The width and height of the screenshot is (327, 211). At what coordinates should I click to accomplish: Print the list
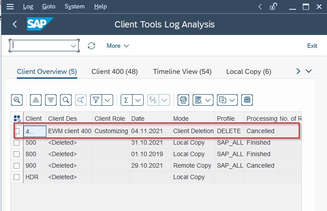point(183,100)
